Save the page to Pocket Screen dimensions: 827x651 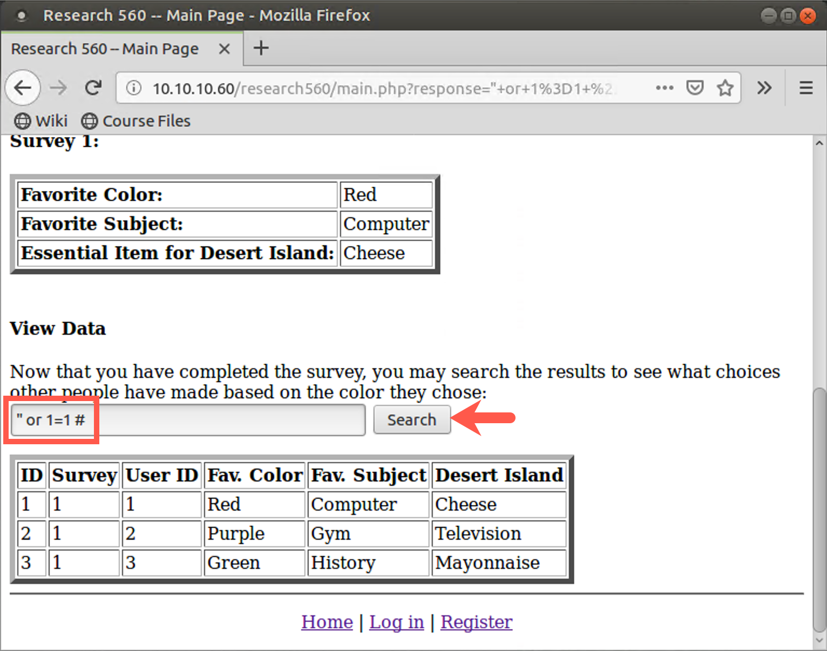coord(695,87)
